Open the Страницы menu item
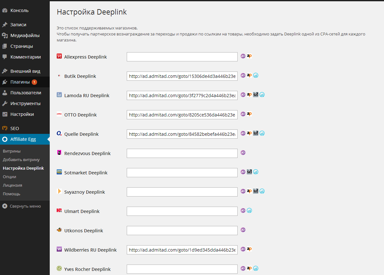Viewport: 384px width, 275px height. point(25,46)
